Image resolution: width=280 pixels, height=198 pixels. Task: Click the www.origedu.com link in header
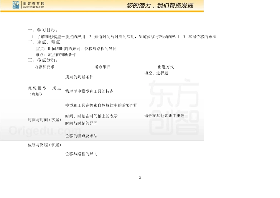pyautogui.click(x=34, y=7)
